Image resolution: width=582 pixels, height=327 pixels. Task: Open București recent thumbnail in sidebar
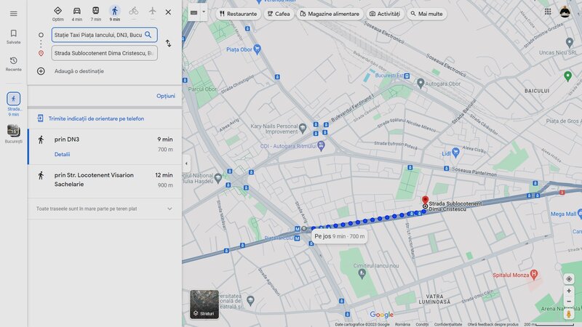13,134
